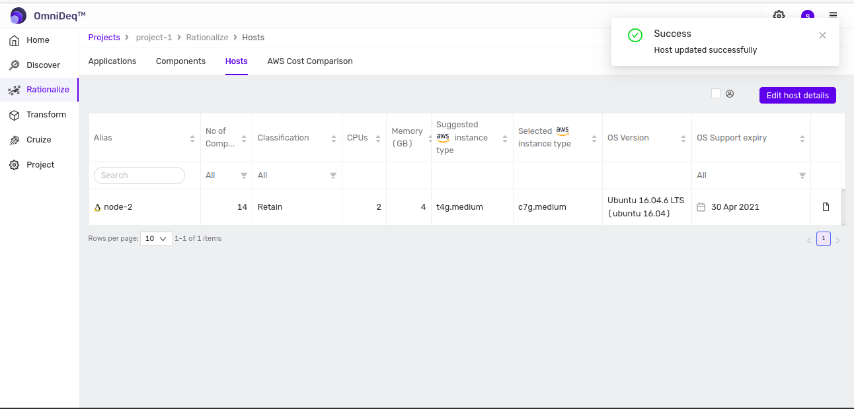This screenshot has height=409, width=854.
Task: Click the user profile avatar in the header
Action: point(807,16)
